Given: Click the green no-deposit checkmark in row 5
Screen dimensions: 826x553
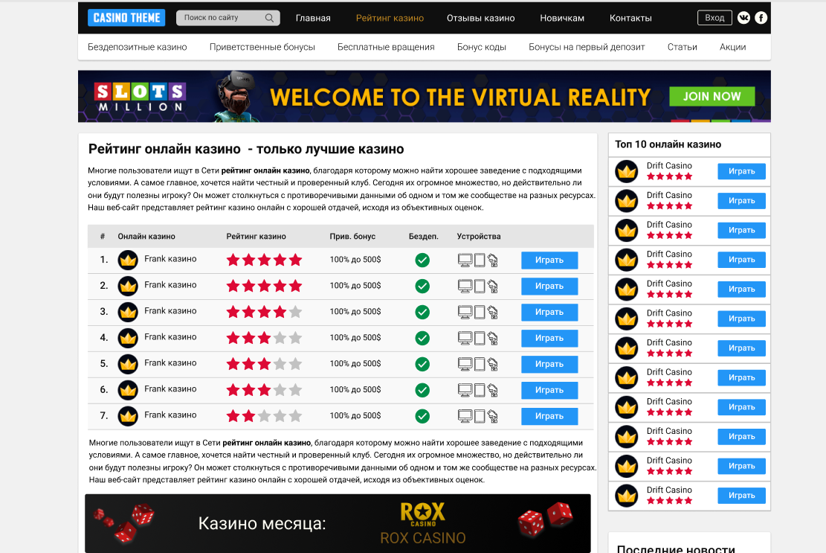Looking at the screenshot, I should pyautogui.click(x=422, y=364).
